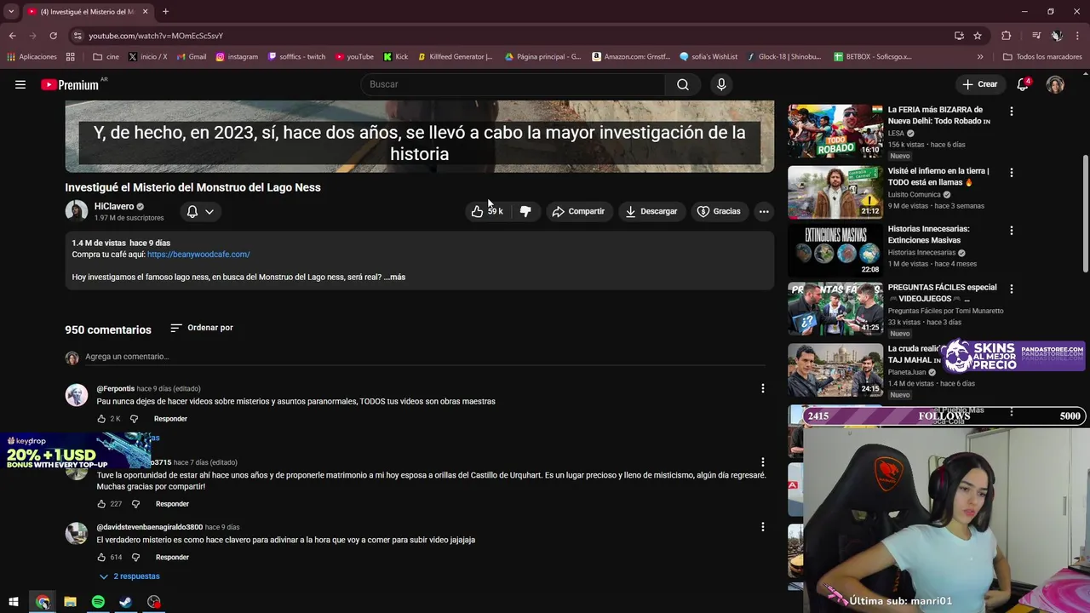The height and width of the screenshot is (613, 1090).
Task: Open La FERIA más BIZARRA video thumbnail
Action: 835,131
